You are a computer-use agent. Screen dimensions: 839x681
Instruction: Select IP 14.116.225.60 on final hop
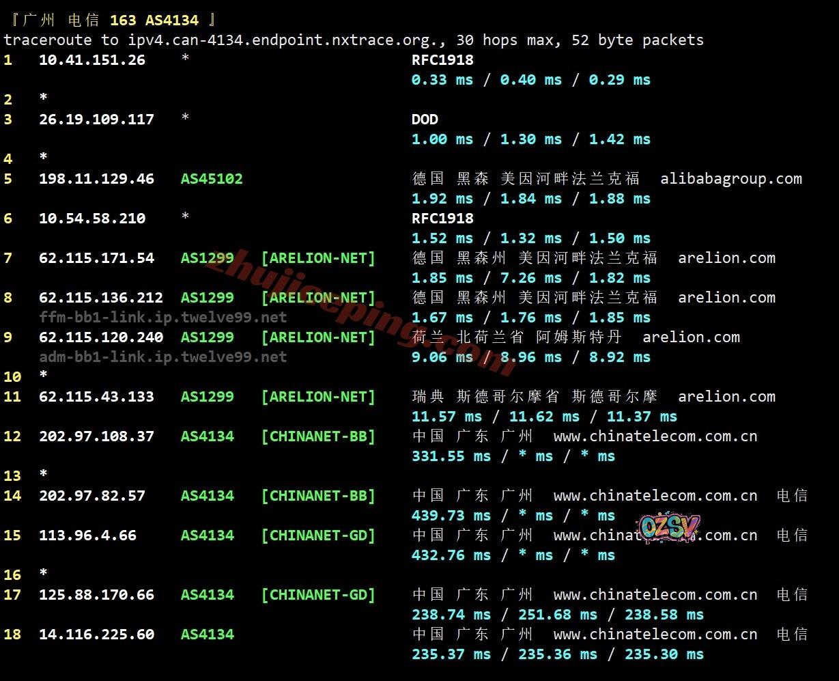(96, 635)
